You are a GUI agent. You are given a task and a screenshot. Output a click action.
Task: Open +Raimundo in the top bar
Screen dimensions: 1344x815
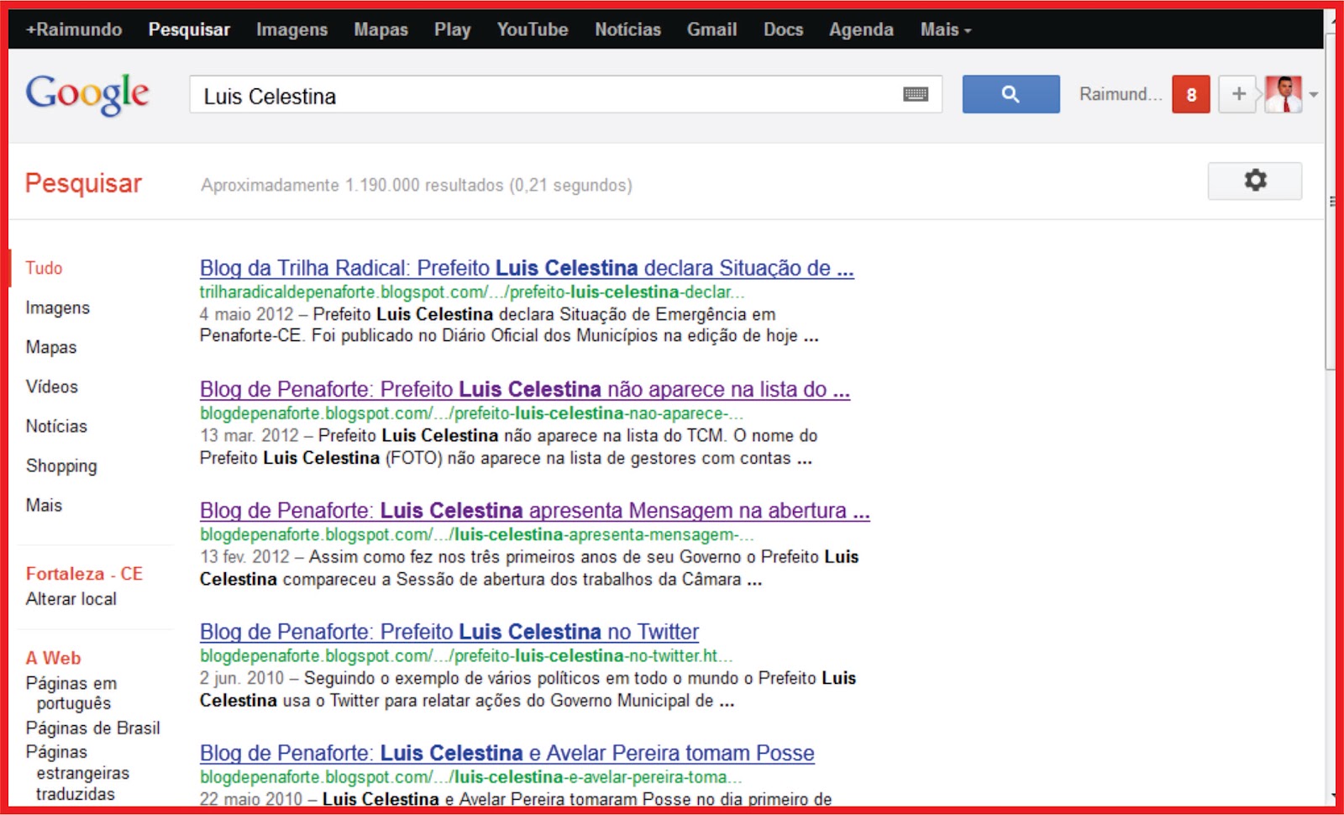(x=74, y=29)
